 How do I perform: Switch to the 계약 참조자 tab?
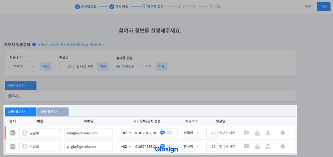(53, 112)
